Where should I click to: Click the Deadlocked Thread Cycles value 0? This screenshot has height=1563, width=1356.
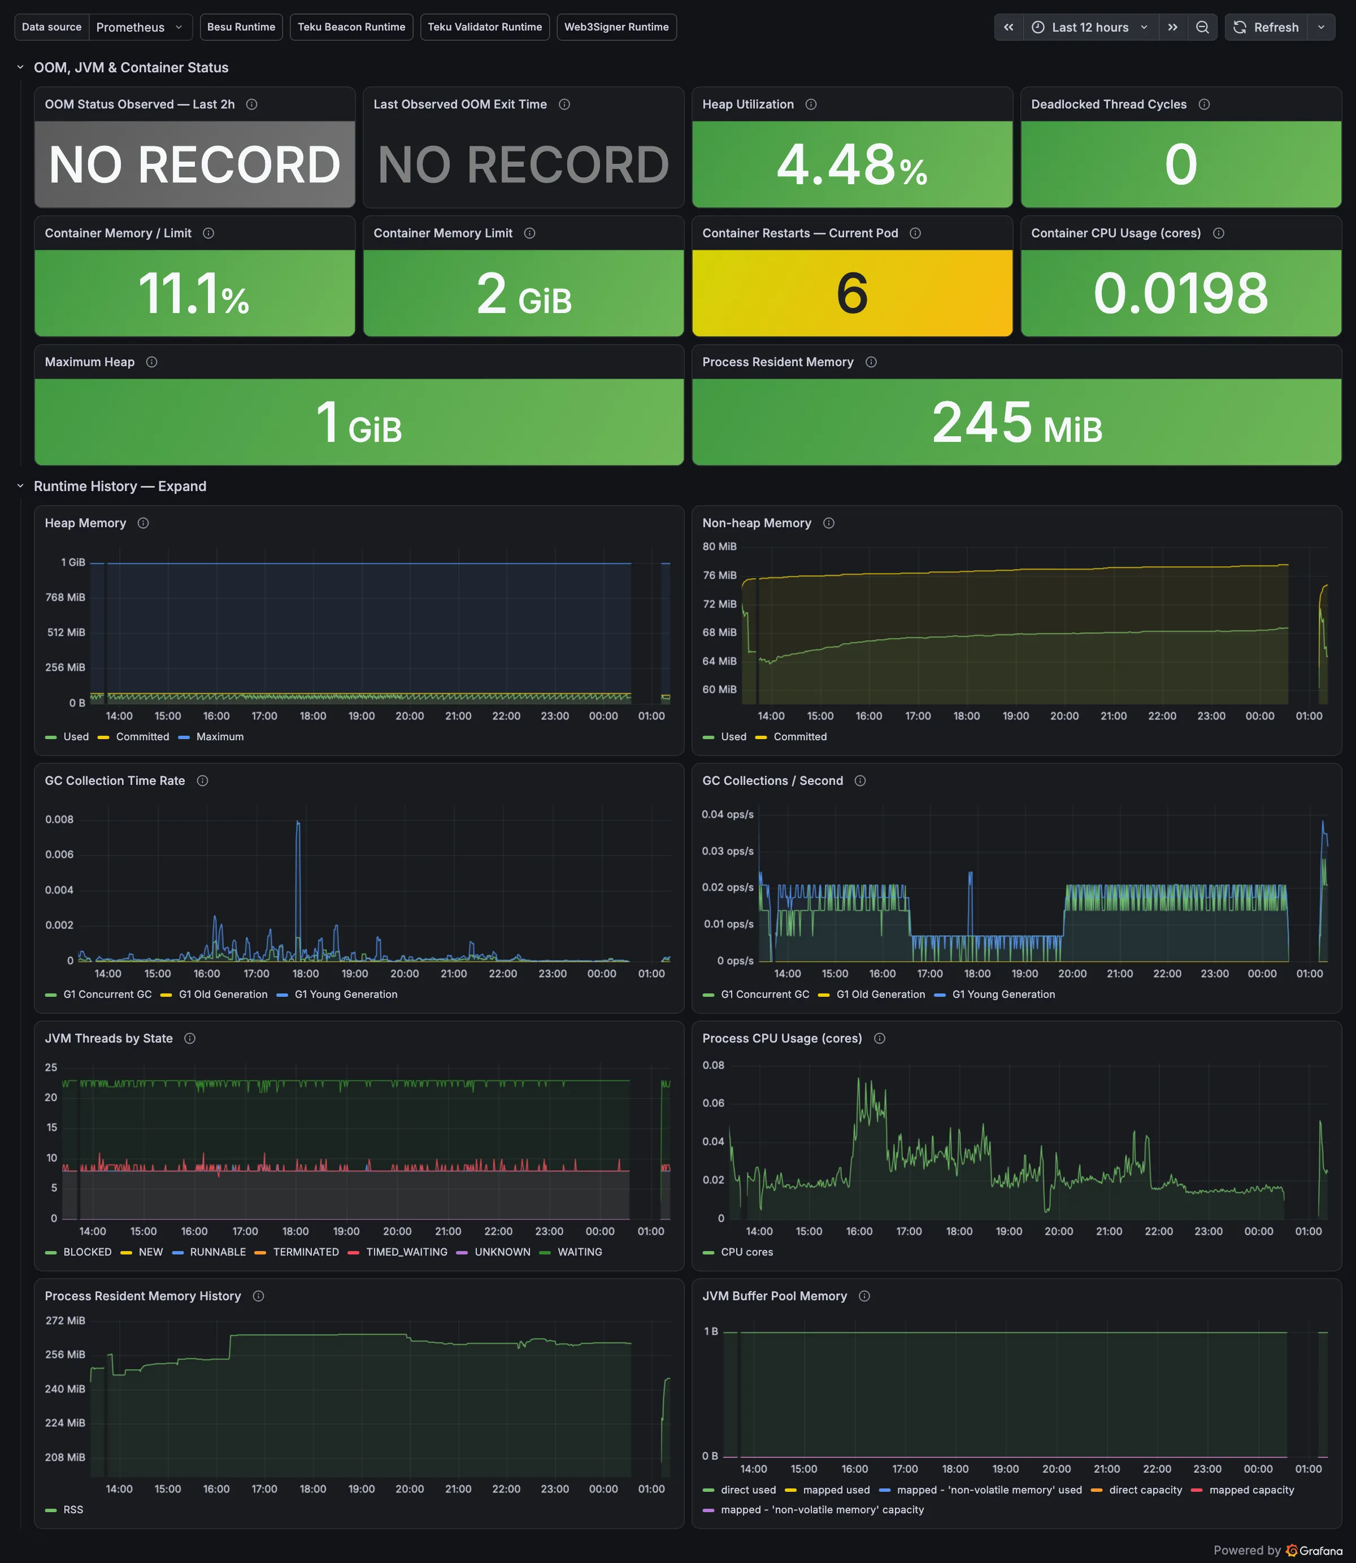(x=1181, y=164)
